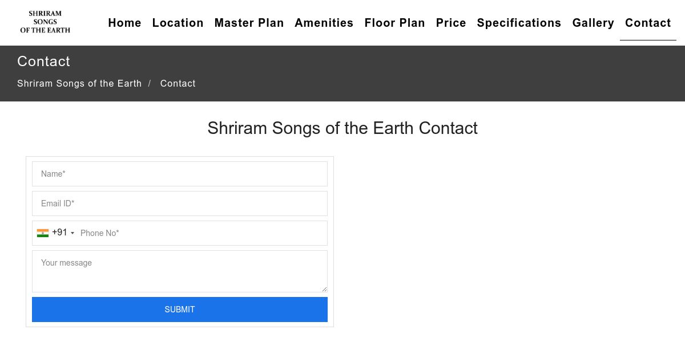This screenshot has width=685, height=342.
Task: Go to the Gallery page
Action: pyautogui.click(x=593, y=23)
